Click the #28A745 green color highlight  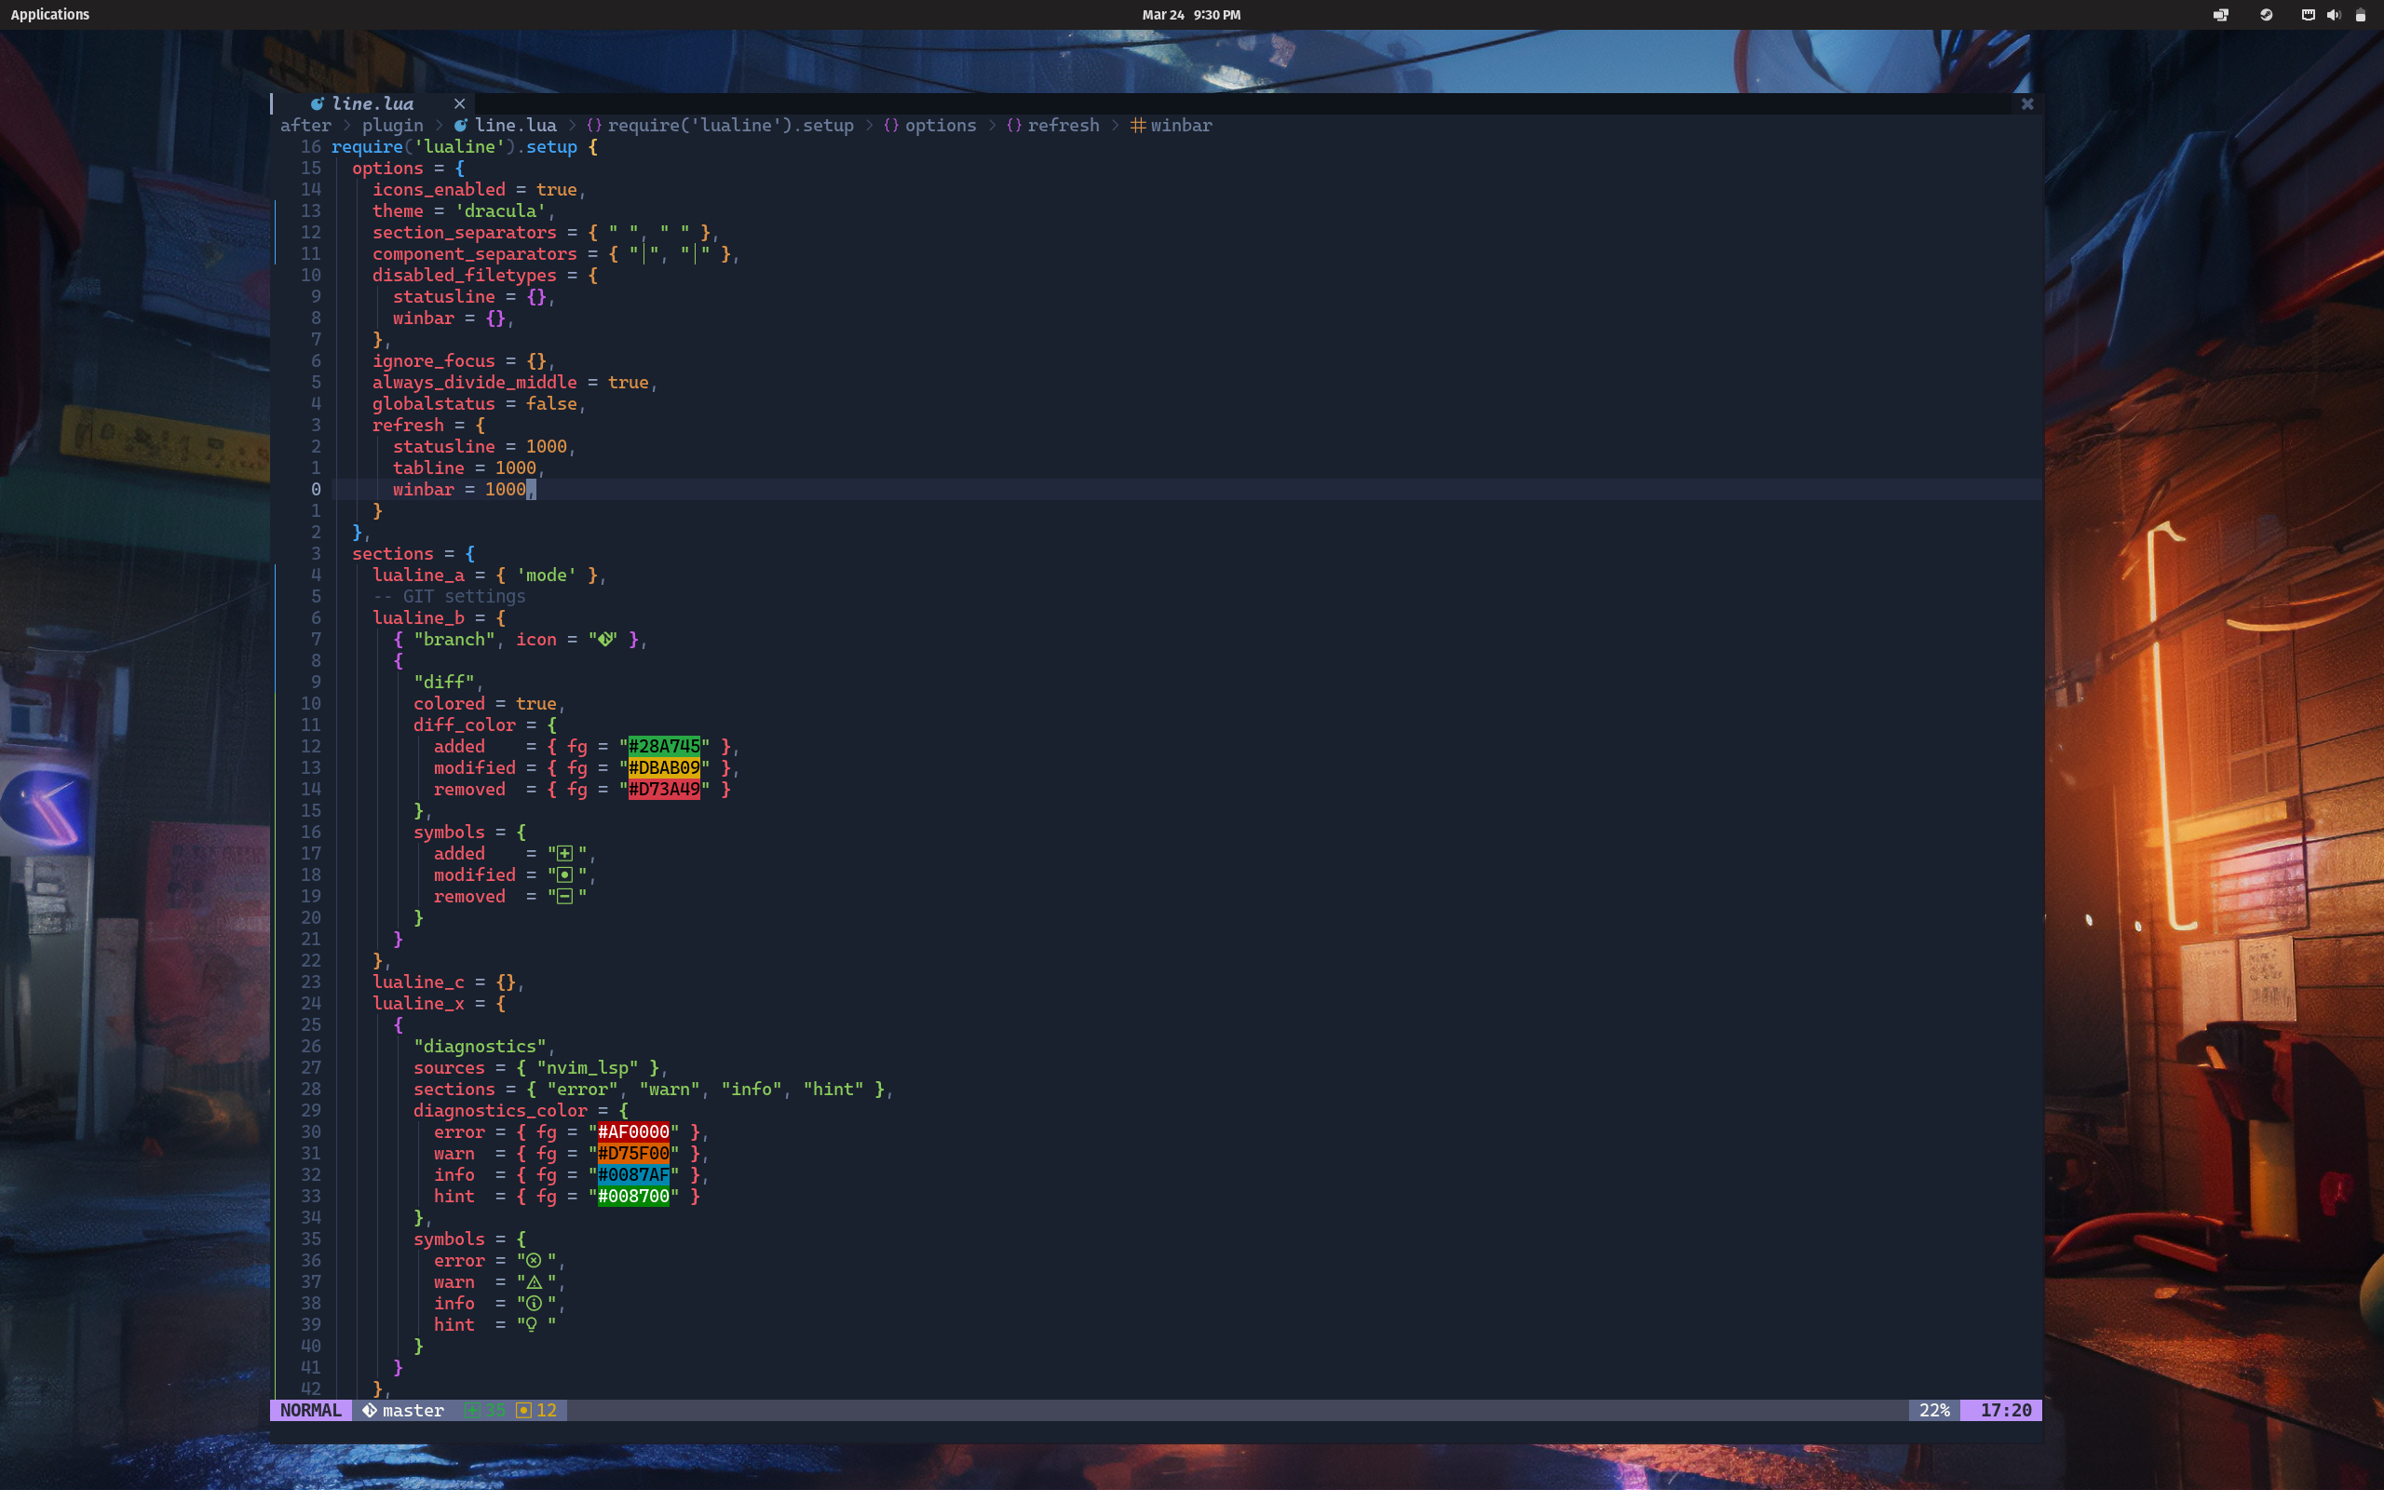click(664, 746)
